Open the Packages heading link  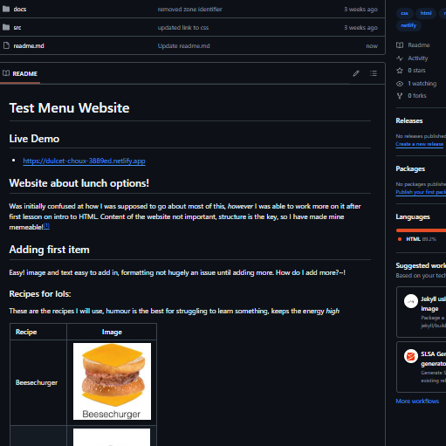[x=410, y=168]
